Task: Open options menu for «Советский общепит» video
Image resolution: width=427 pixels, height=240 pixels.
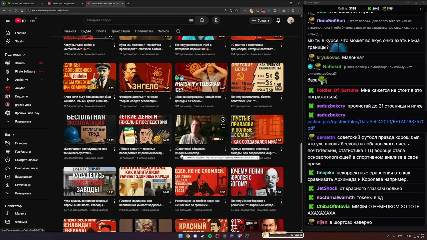Action: click(x=226, y=149)
